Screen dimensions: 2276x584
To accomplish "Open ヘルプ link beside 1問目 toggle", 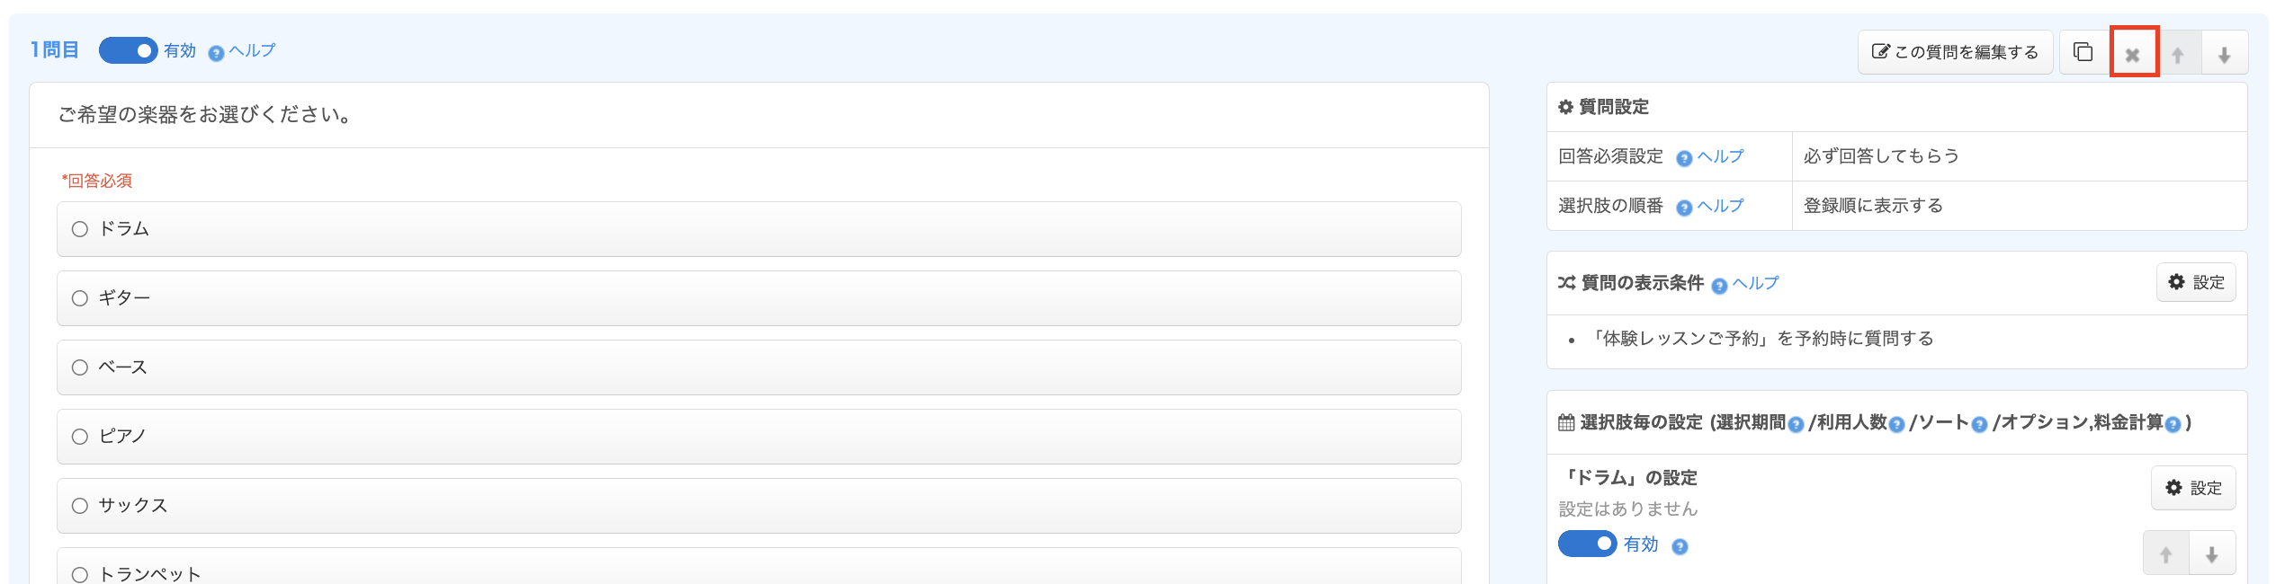I will [x=242, y=51].
